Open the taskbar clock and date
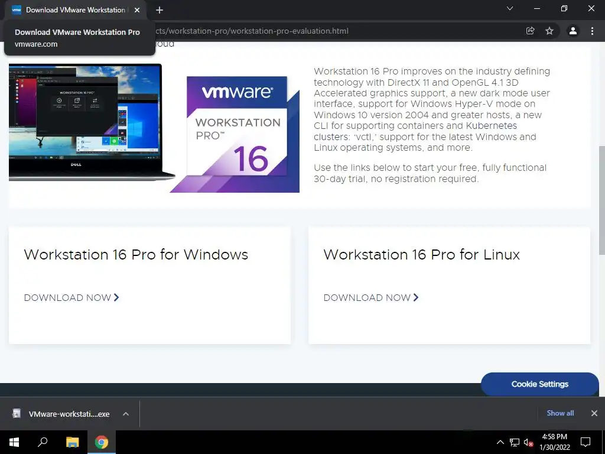605x454 pixels. point(554,442)
